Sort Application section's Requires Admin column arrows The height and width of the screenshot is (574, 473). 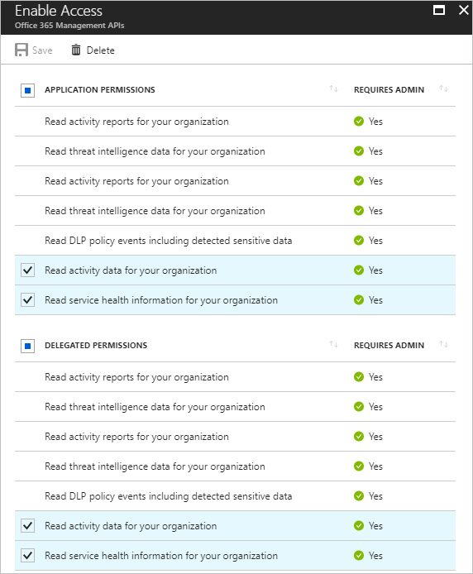coord(443,88)
